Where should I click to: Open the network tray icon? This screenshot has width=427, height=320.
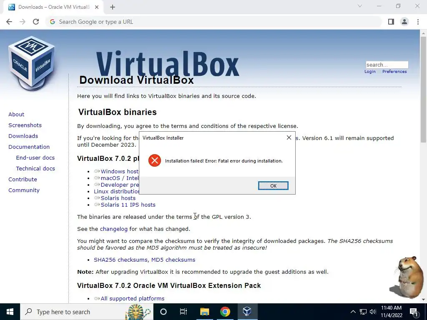click(x=363, y=312)
